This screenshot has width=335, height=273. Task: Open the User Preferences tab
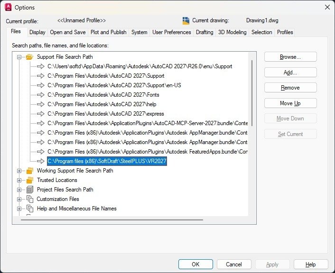pyautogui.click(x=172, y=32)
